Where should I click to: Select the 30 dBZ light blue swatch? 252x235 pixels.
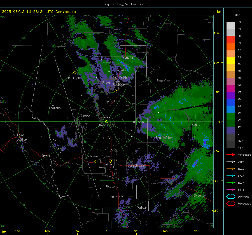pos(231,109)
